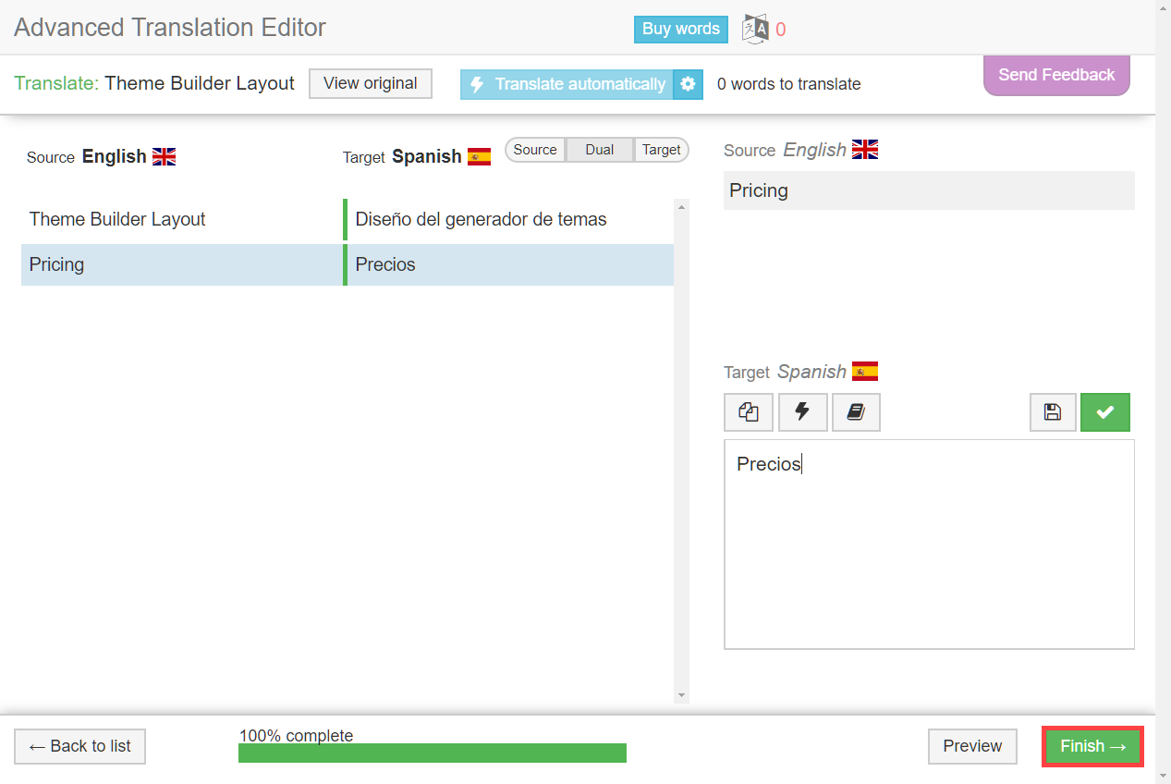This screenshot has width=1171, height=784.
Task: Click into the Spanish target text area
Action: [x=929, y=545]
